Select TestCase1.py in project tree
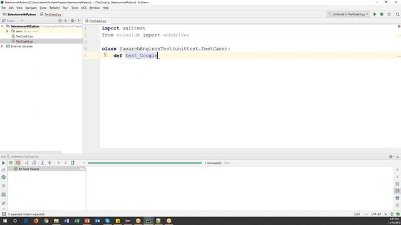The image size is (401, 225). click(24, 36)
